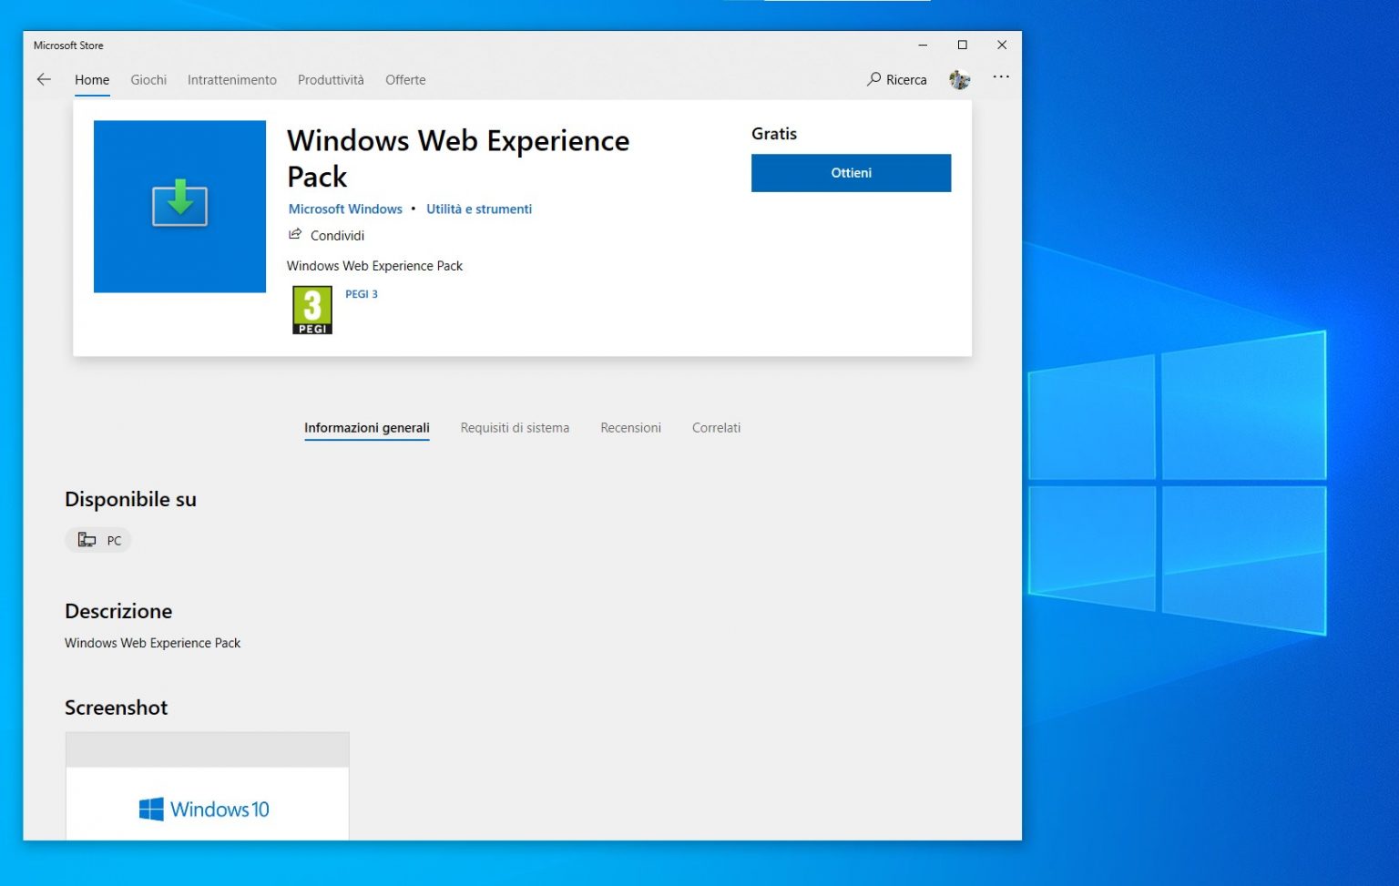This screenshot has width=1399, height=886.
Task: Stay on the Informazioni generali tab
Action: coord(367,427)
